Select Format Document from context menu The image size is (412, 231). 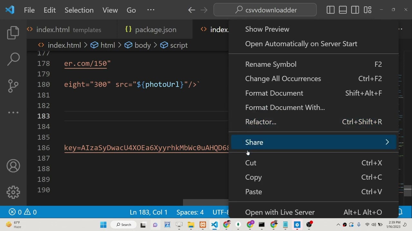274,93
